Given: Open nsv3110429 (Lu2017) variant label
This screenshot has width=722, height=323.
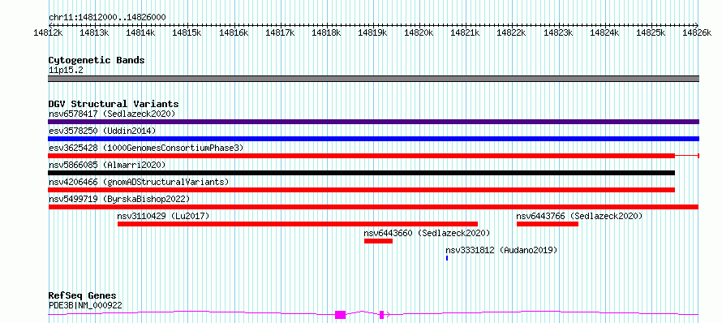Looking at the screenshot, I should tap(163, 216).
